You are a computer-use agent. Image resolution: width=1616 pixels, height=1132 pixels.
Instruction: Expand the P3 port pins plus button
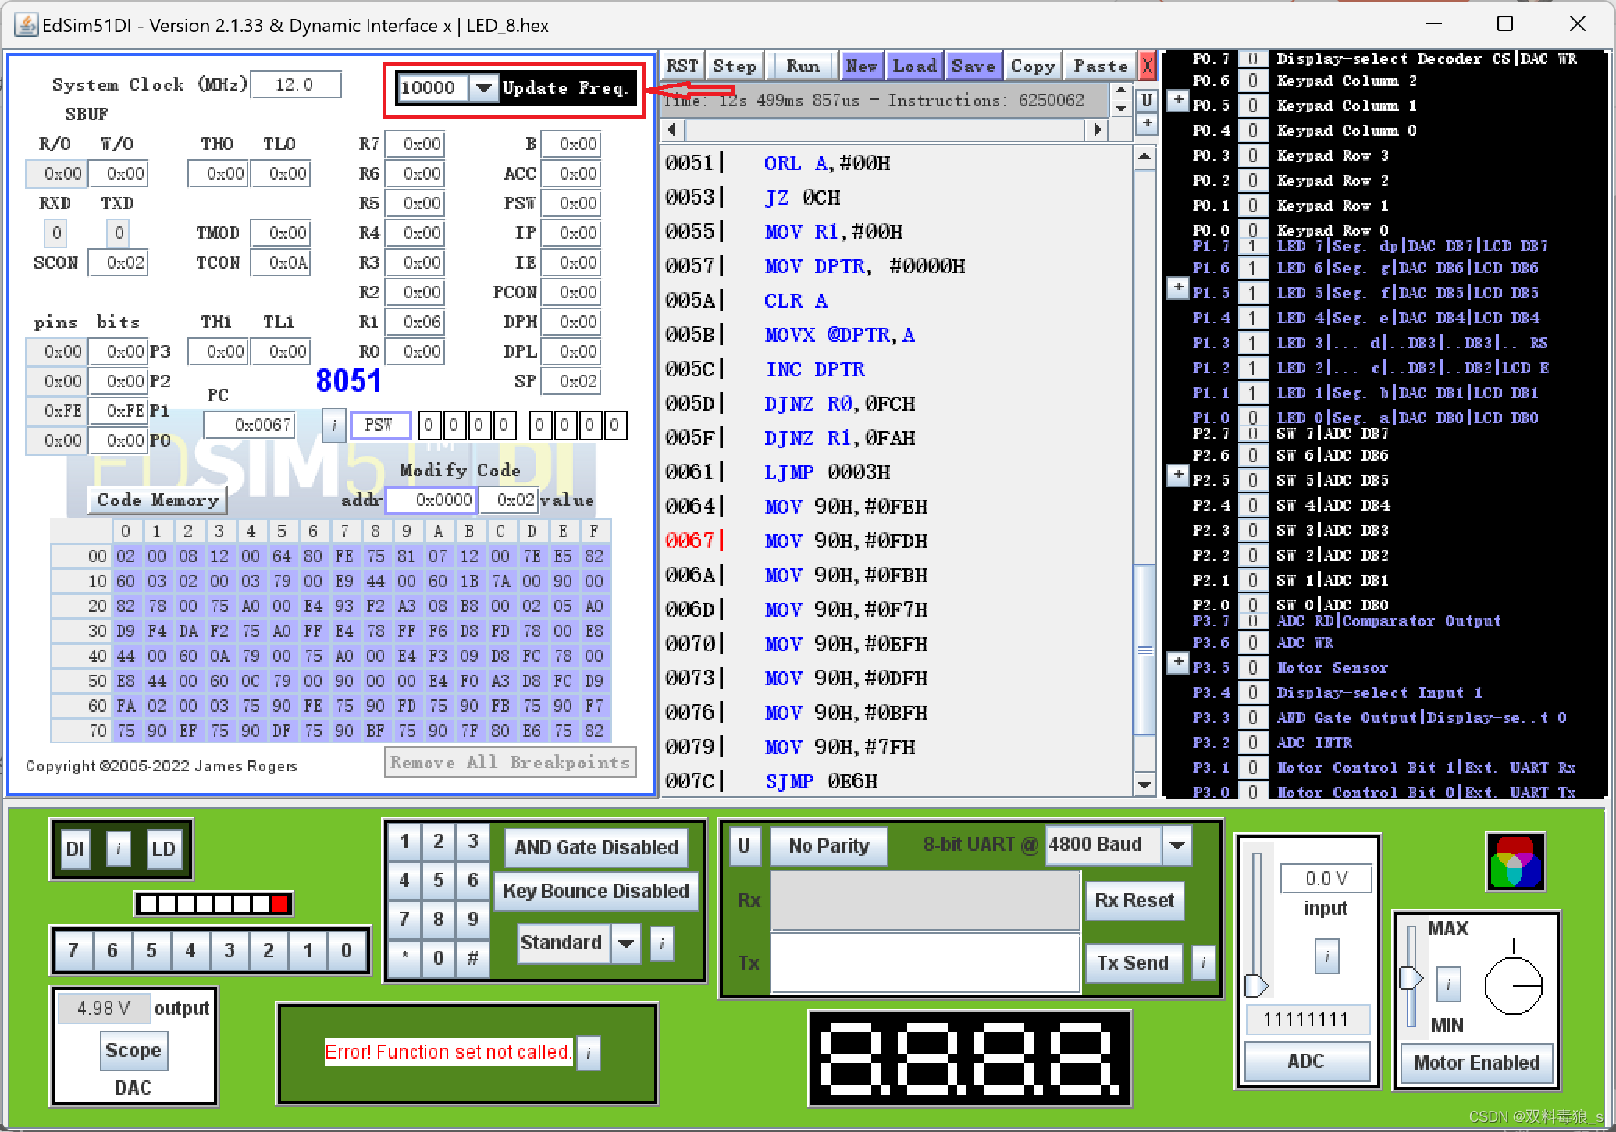[1177, 662]
